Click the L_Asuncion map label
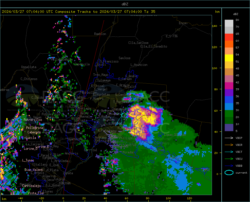This screenshot has height=202, width=250. [139, 65]
